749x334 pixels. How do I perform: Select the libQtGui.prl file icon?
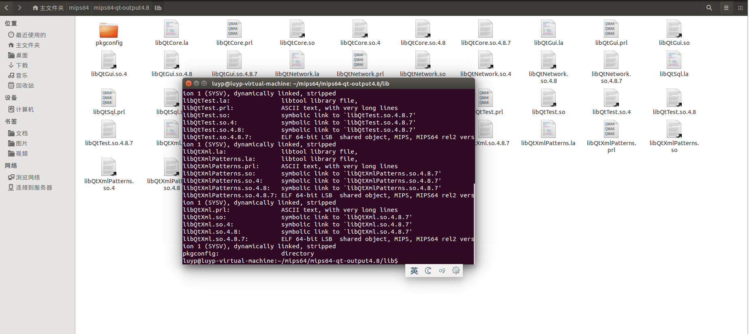tap(611, 29)
